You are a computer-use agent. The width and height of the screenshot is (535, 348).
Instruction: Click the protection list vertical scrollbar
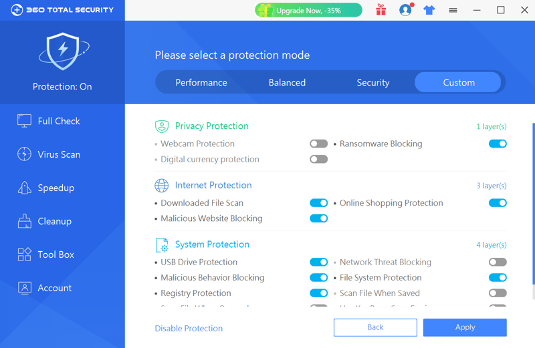[533, 204]
